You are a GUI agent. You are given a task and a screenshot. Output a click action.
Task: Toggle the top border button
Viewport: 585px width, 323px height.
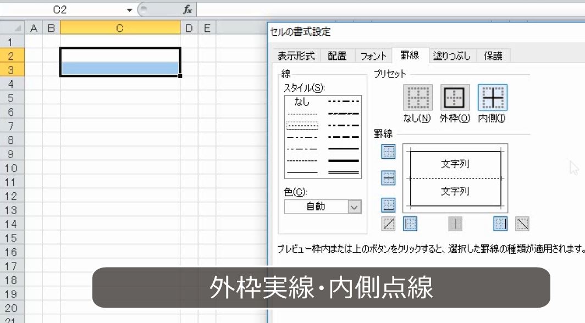coord(388,152)
